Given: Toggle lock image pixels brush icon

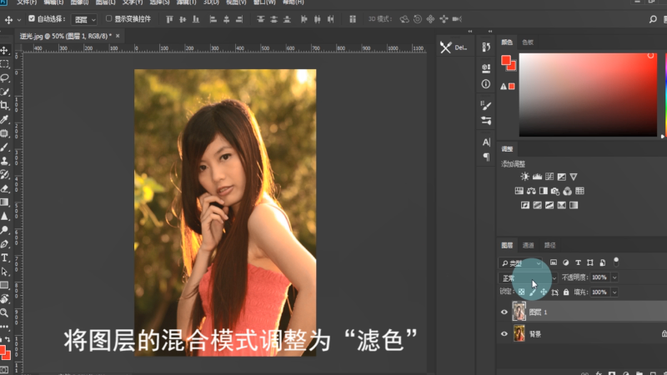Looking at the screenshot, I should click(x=533, y=292).
